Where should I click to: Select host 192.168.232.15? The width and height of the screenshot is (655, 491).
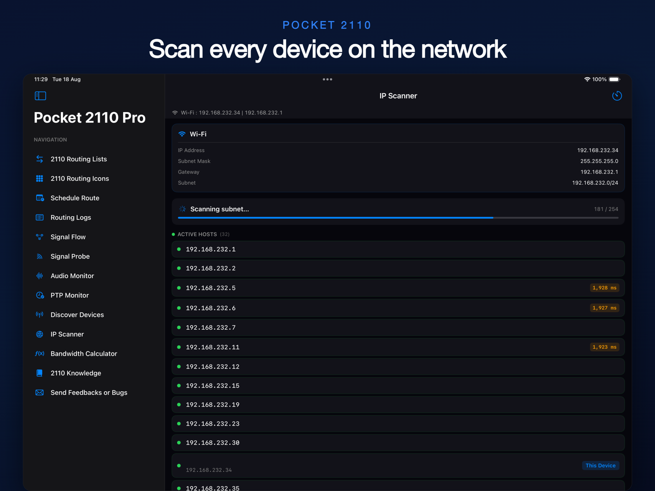point(398,385)
